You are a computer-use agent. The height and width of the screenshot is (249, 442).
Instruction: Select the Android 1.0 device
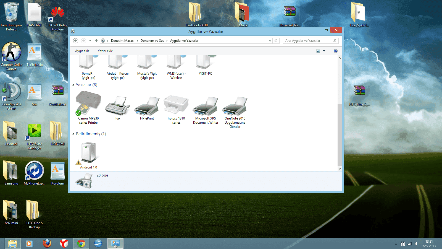[x=88, y=154]
